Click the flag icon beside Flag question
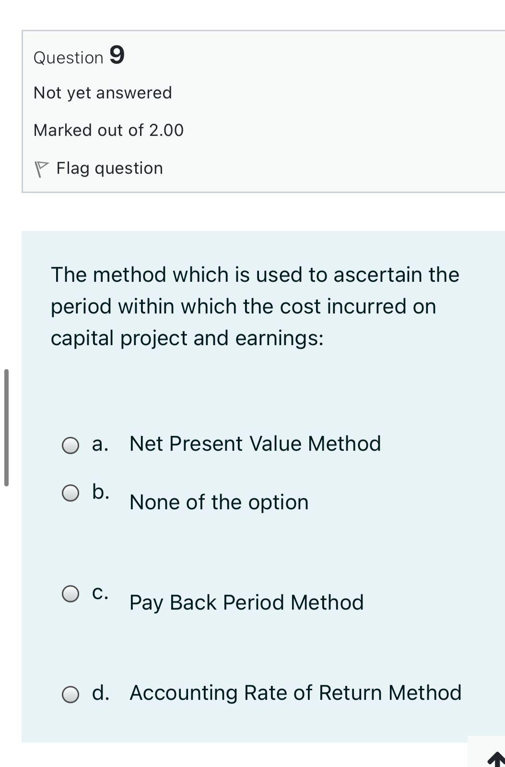Image resolution: width=505 pixels, height=767 pixels. click(43, 168)
